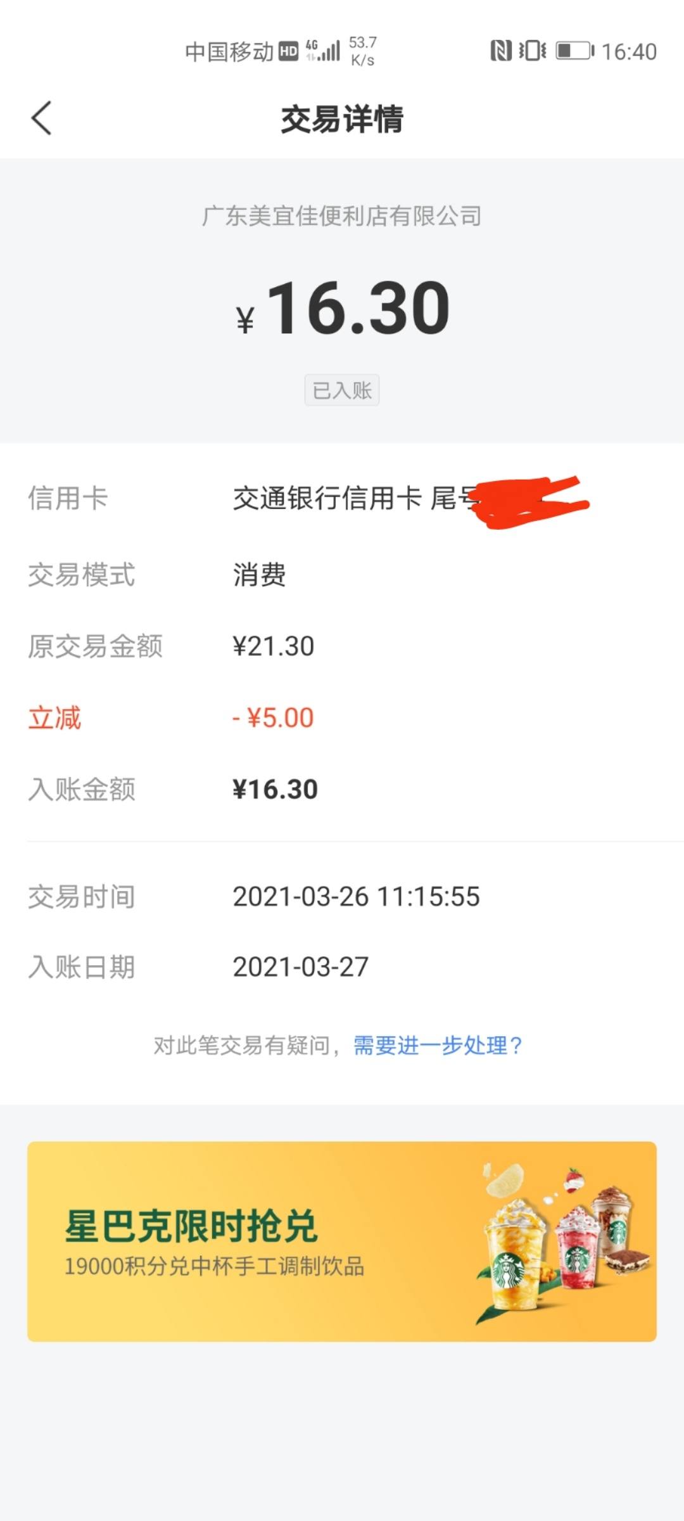Tap the posting date 2021-03-27

click(300, 967)
